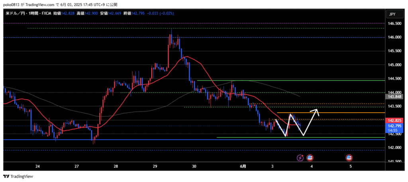The image size is (408, 182).
Task: Select the blue 142.795 current price label
Action: click(394, 126)
